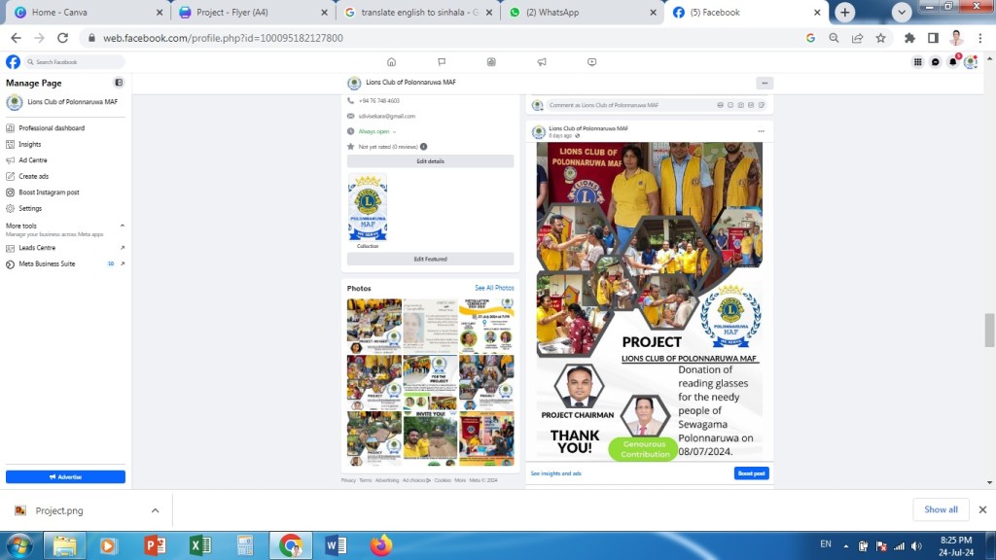
Task: Click the Advertise button
Action: (x=65, y=476)
